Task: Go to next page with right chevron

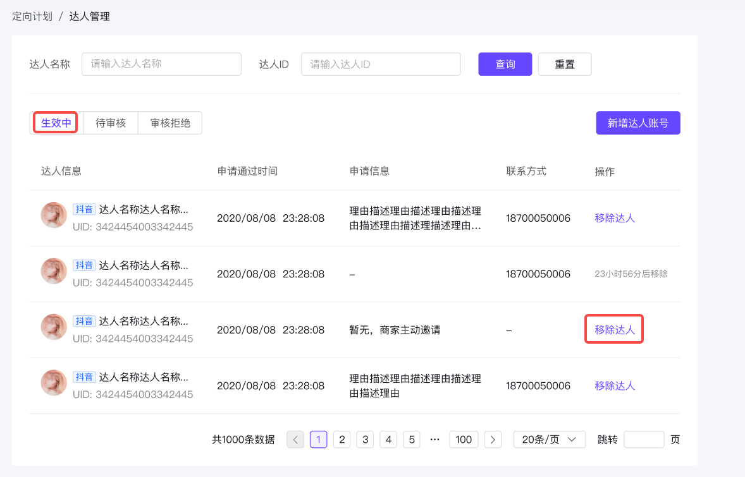Action: point(493,440)
